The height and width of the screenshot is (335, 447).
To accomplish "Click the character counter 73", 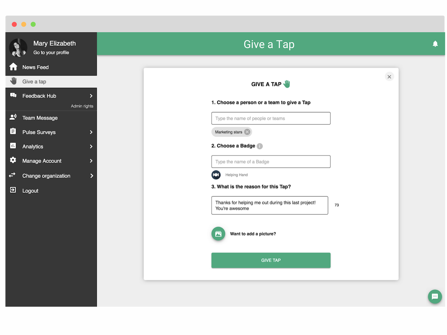I will [337, 205].
